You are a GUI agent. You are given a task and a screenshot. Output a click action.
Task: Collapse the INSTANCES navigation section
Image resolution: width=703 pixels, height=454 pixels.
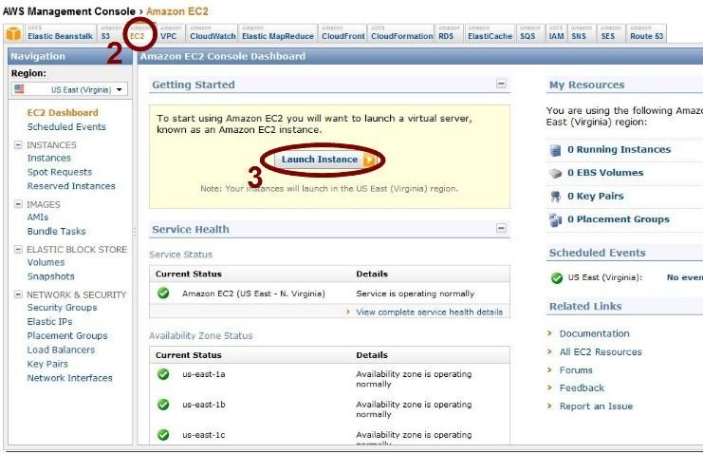(x=18, y=145)
